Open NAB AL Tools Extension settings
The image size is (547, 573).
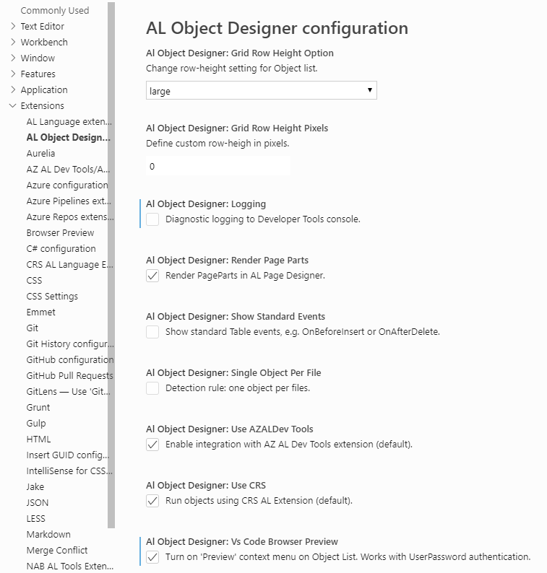click(x=70, y=566)
